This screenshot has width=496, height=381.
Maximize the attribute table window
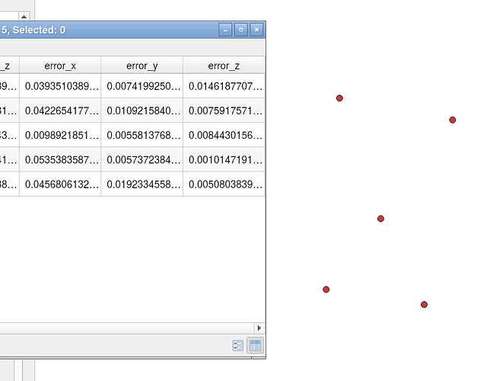point(241,30)
